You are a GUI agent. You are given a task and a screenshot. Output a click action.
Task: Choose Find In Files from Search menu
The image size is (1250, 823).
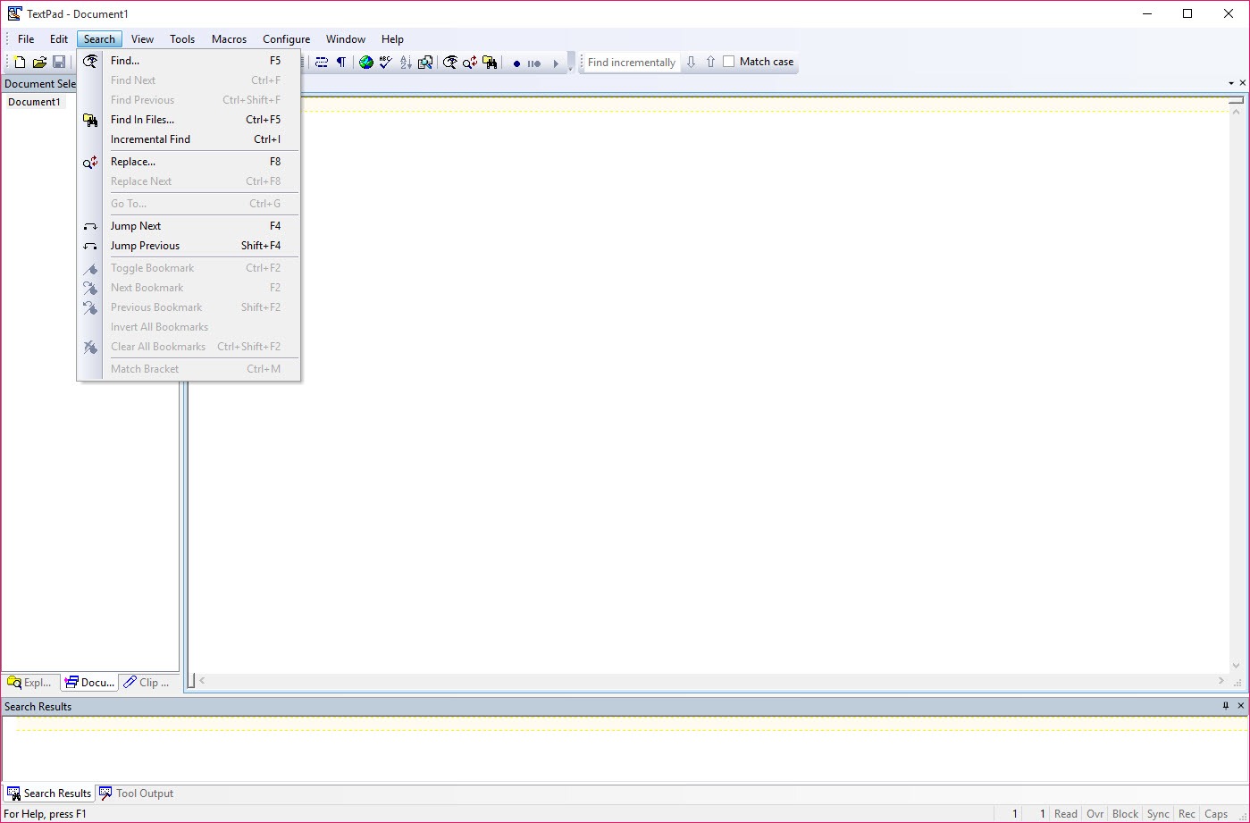point(142,120)
